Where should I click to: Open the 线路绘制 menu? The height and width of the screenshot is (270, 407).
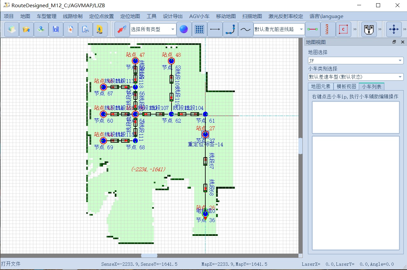[x=73, y=16]
